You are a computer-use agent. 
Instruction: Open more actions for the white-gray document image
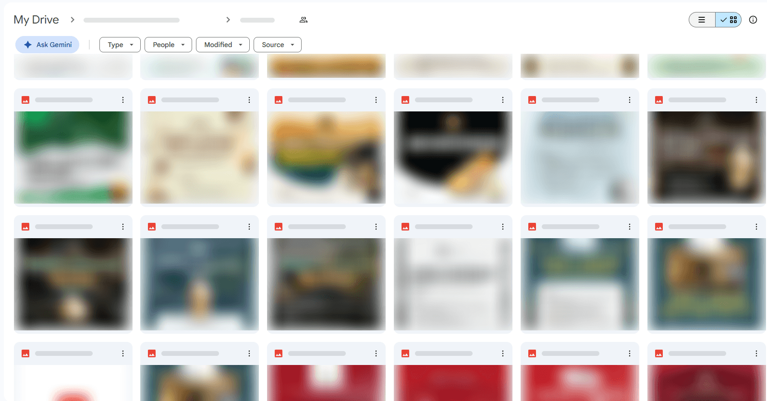click(503, 227)
